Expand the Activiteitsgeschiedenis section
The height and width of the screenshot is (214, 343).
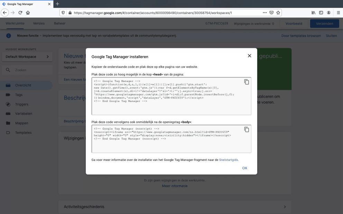tap(175, 206)
